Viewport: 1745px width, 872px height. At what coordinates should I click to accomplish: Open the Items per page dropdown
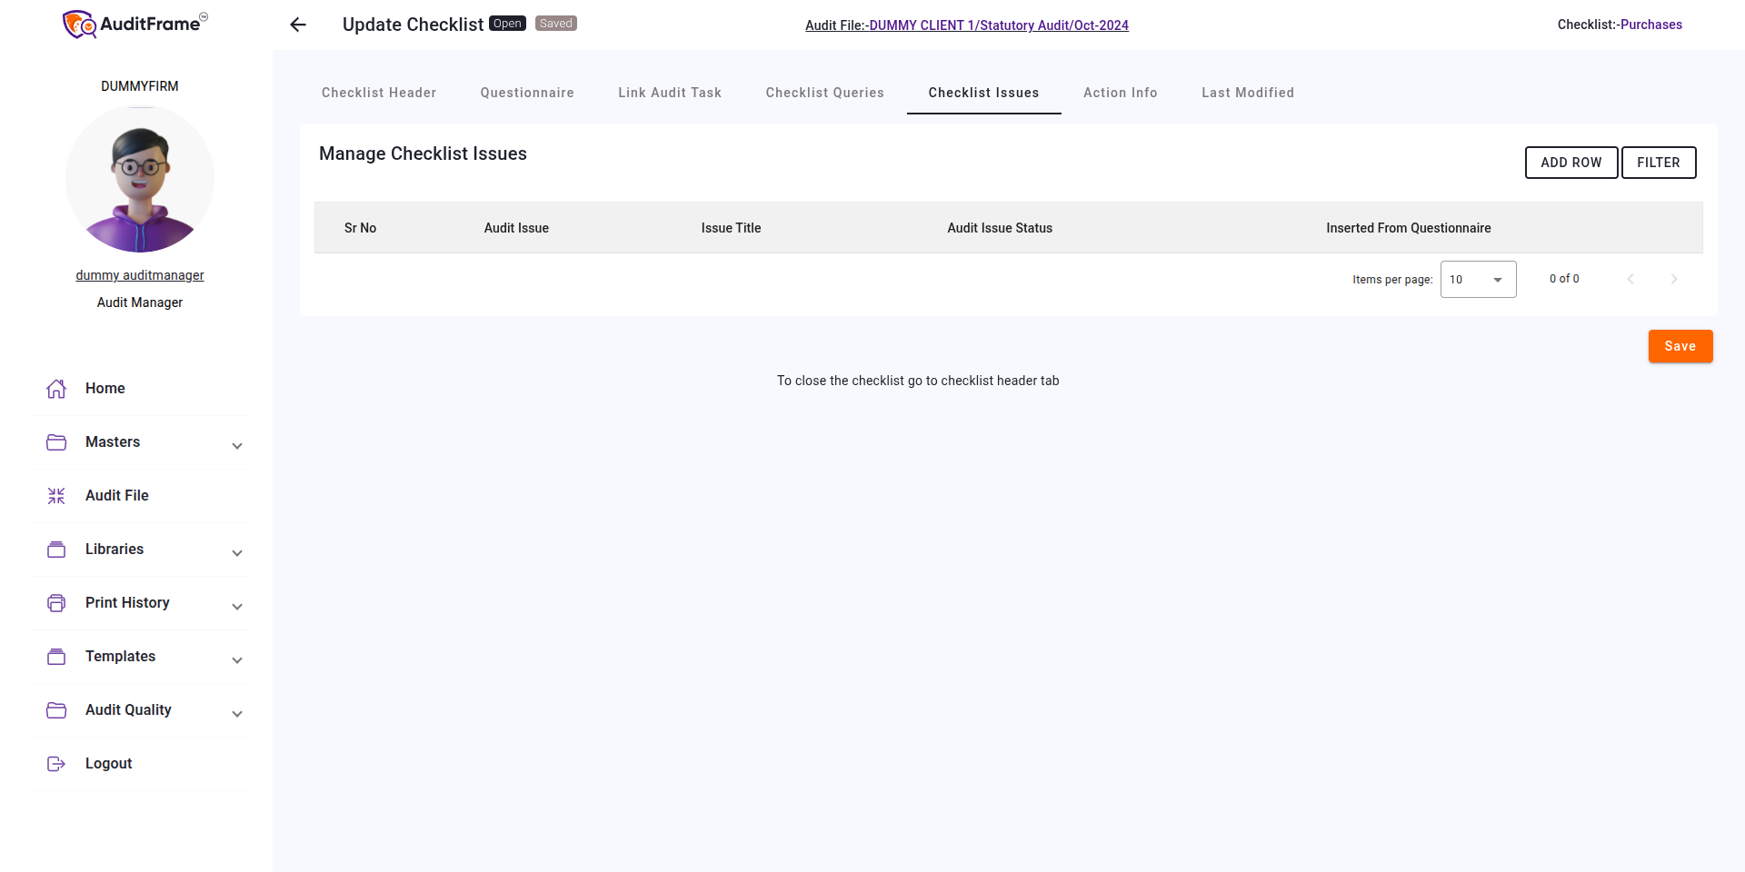[1477, 279]
